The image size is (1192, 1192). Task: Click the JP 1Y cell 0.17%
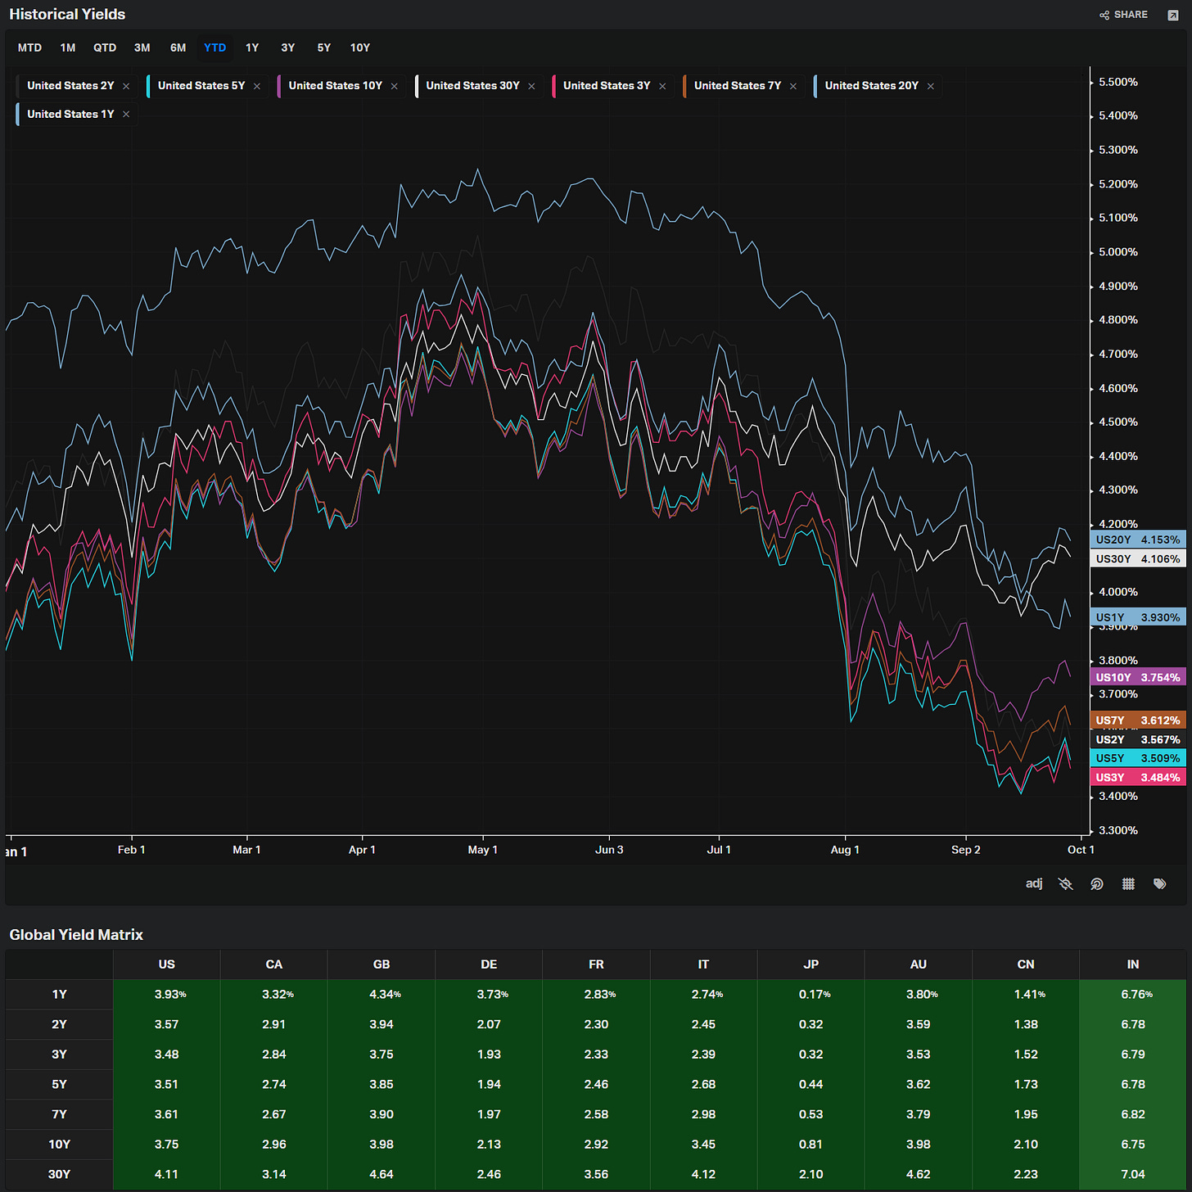click(x=811, y=994)
